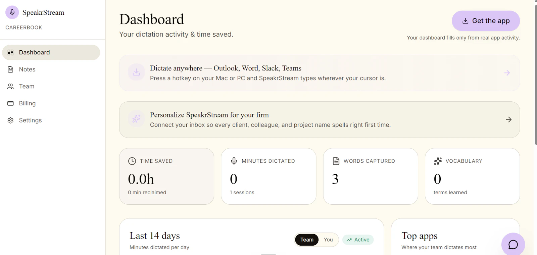The height and width of the screenshot is (255, 537).
Task: Click the download icon in Dictate anywhere card
Action: tap(136, 72)
